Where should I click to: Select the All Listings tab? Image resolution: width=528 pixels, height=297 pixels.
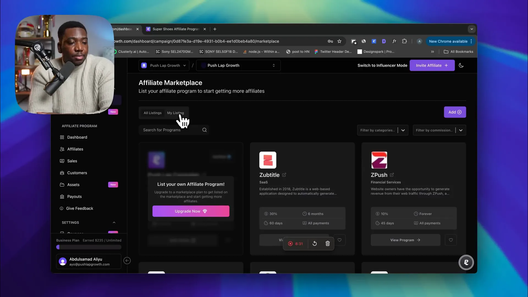152,113
